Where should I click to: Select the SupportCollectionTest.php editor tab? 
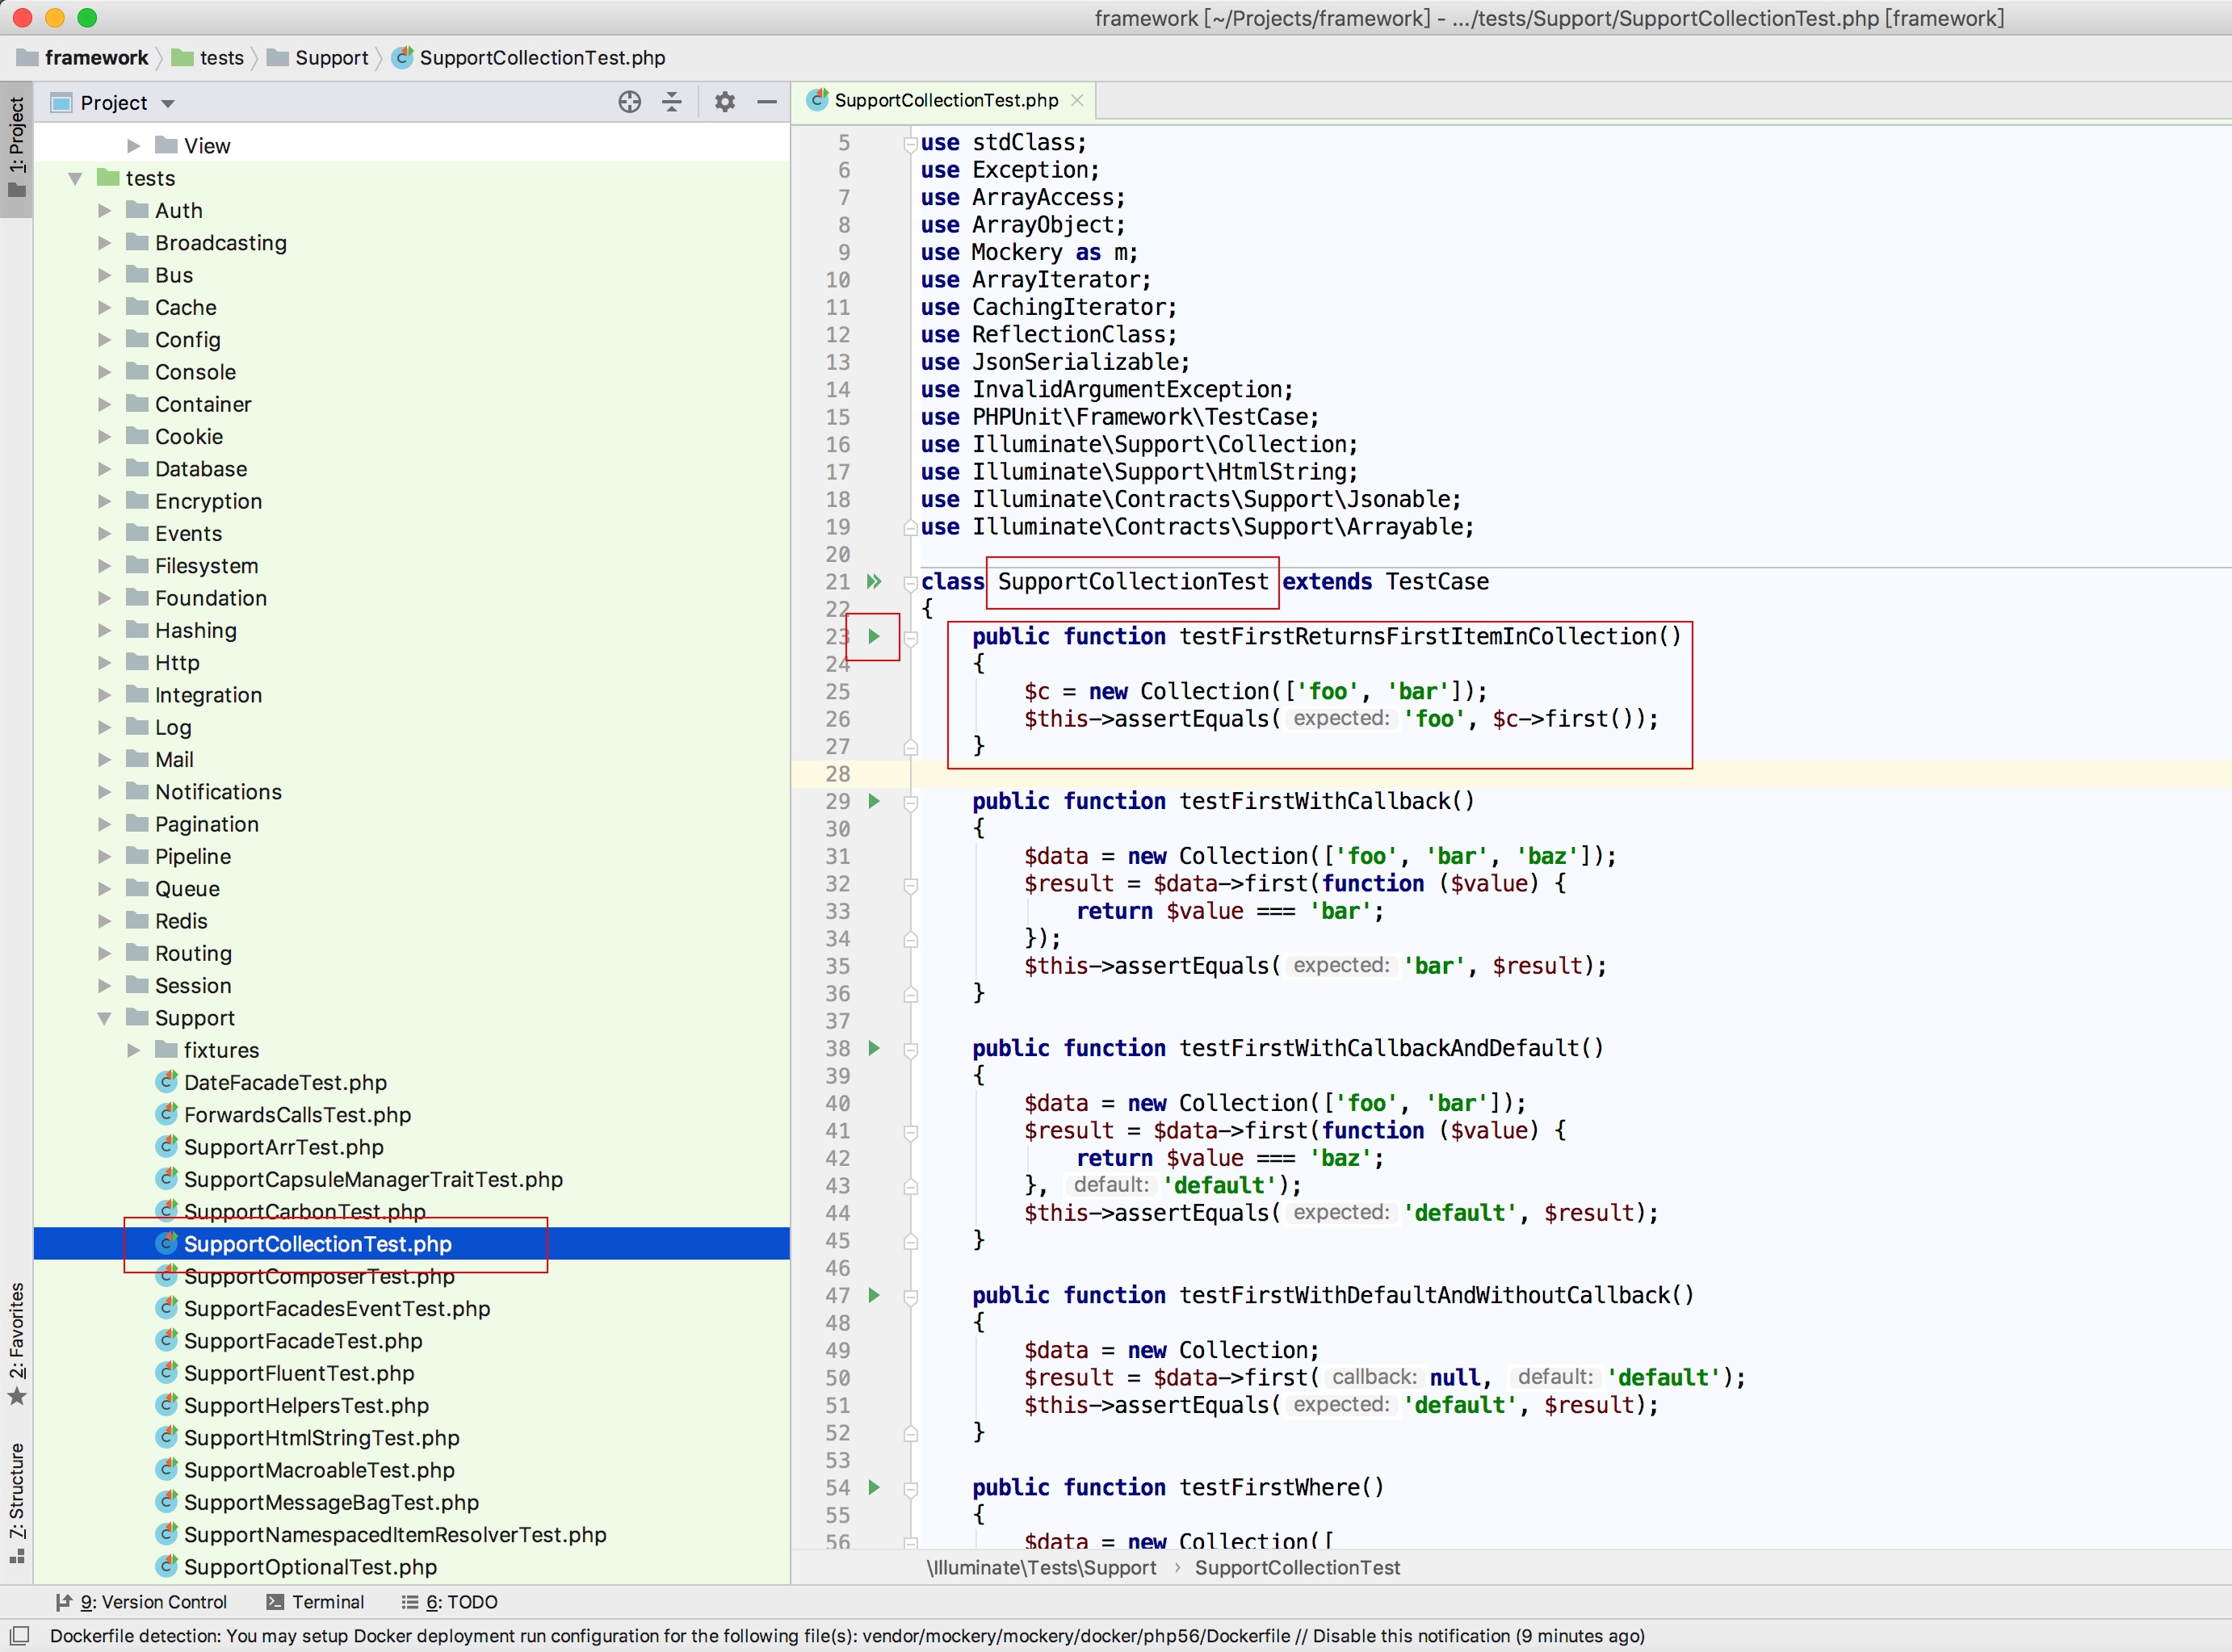click(x=946, y=100)
